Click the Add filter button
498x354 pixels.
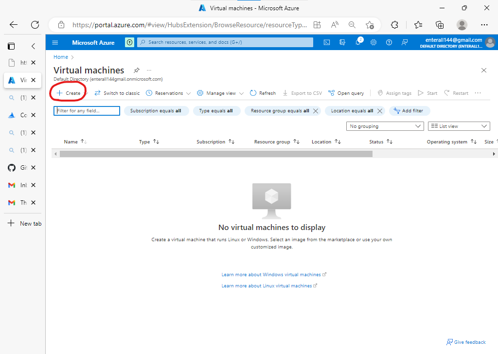[409, 110]
